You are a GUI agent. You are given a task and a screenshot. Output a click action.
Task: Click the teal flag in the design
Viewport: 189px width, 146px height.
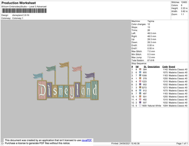tap(51, 69)
